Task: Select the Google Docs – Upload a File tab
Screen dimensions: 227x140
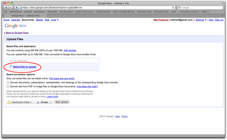Action: click(x=25, y=16)
